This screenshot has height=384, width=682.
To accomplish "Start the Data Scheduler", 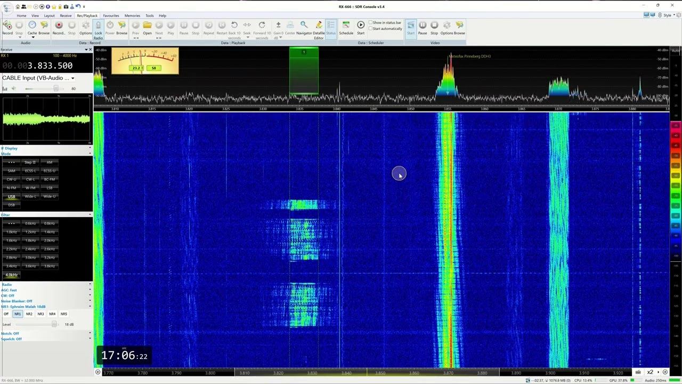I will coord(361,25).
